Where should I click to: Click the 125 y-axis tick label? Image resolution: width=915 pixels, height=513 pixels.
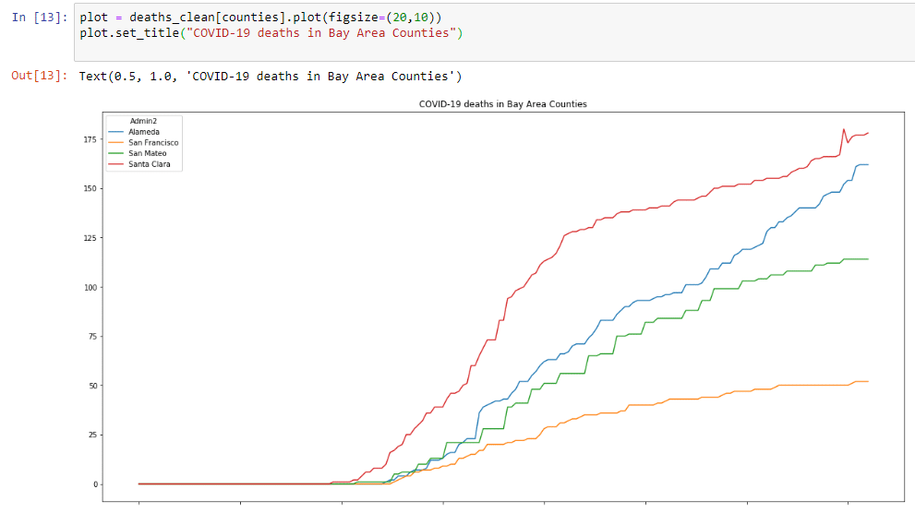tap(90, 238)
